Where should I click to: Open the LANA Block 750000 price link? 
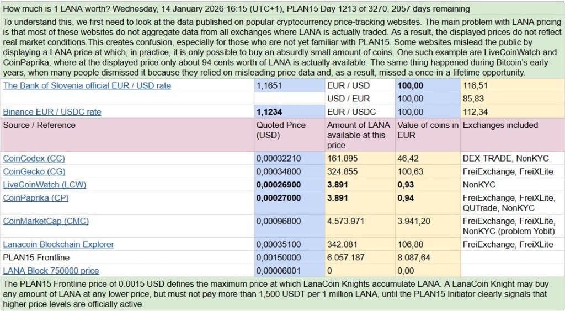51,271
